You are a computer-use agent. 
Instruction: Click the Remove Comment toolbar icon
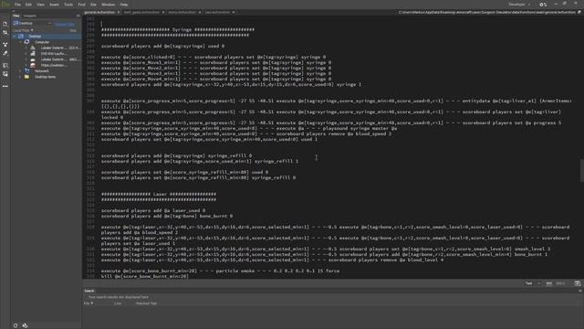(5, 74)
